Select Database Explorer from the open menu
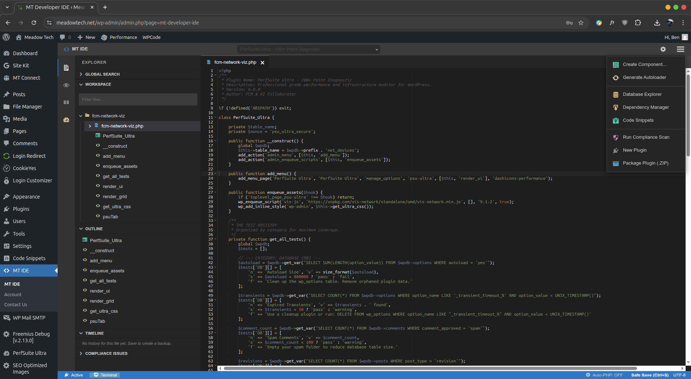Image resolution: width=691 pixels, height=379 pixels. 642,94
